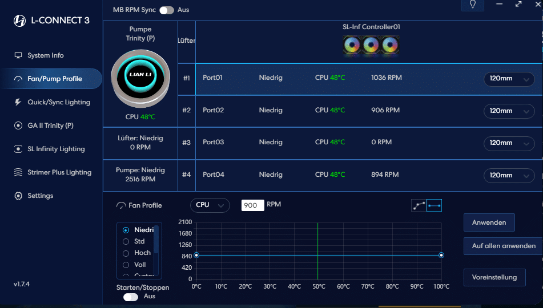Click the Strimer Plus Lighting icon

coord(18,172)
